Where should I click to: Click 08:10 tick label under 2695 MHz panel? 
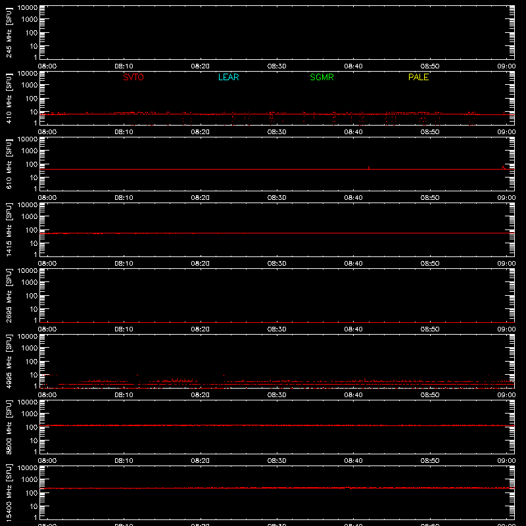pyautogui.click(x=124, y=329)
